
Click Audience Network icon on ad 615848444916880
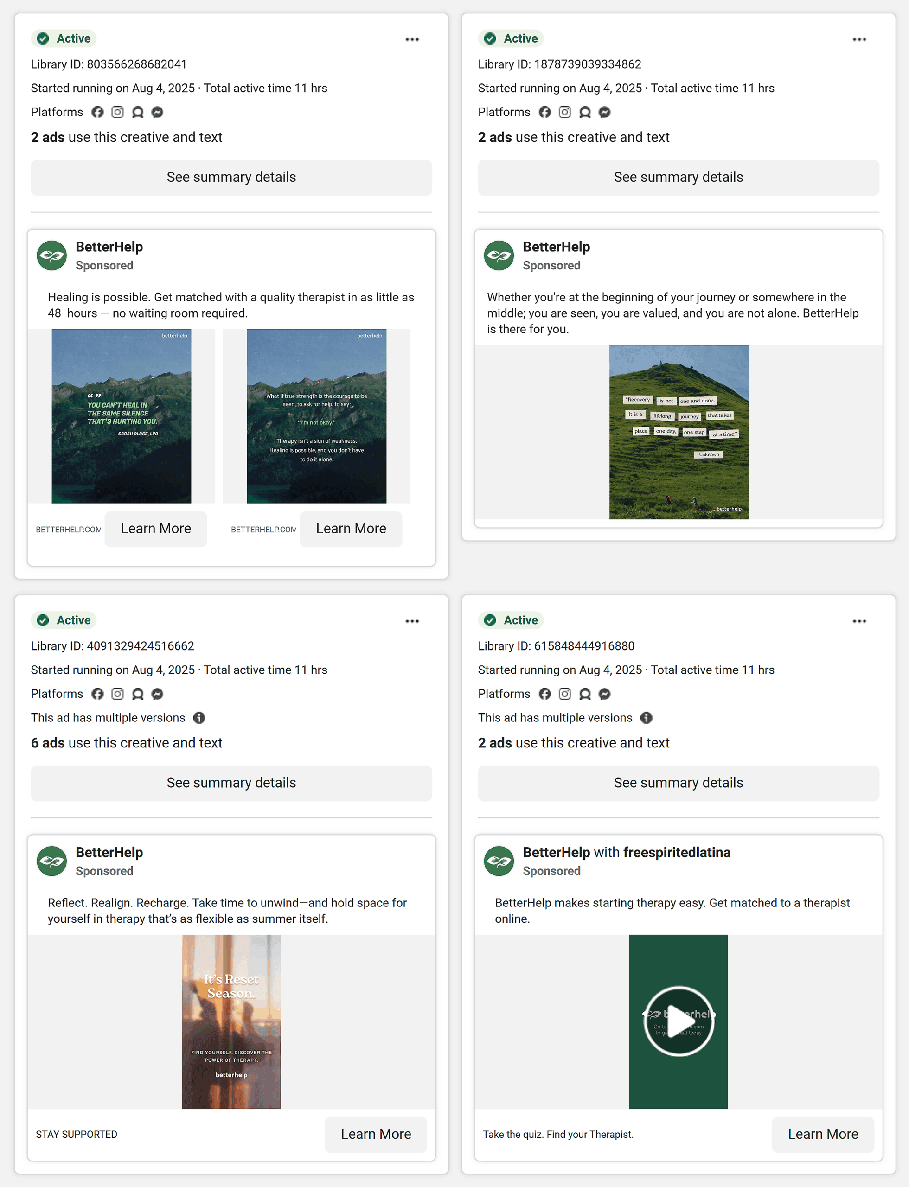[585, 694]
